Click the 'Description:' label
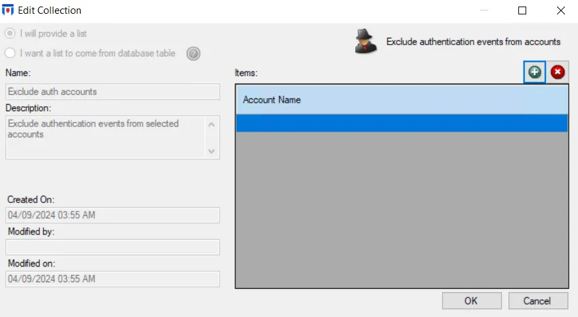578x317 pixels. (x=28, y=108)
